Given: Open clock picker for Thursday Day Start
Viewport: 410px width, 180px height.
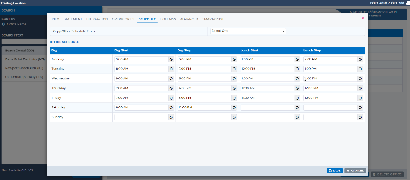Looking at the screenshot, I should point(171,88).
